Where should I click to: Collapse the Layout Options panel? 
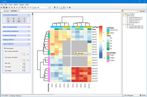(29, 44)
